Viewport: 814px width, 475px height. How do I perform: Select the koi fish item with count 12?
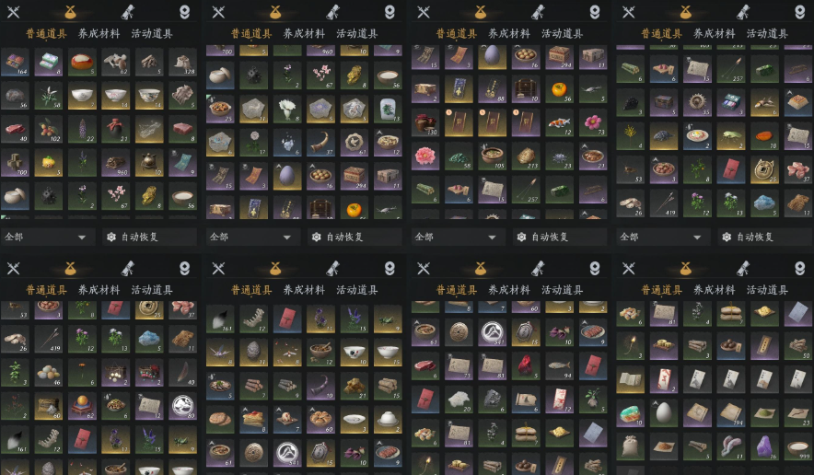point(559,123)
